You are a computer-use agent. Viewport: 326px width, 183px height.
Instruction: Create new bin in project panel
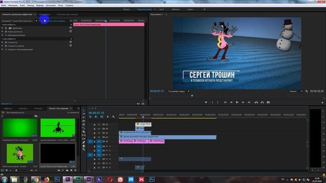tap(67, 170)
